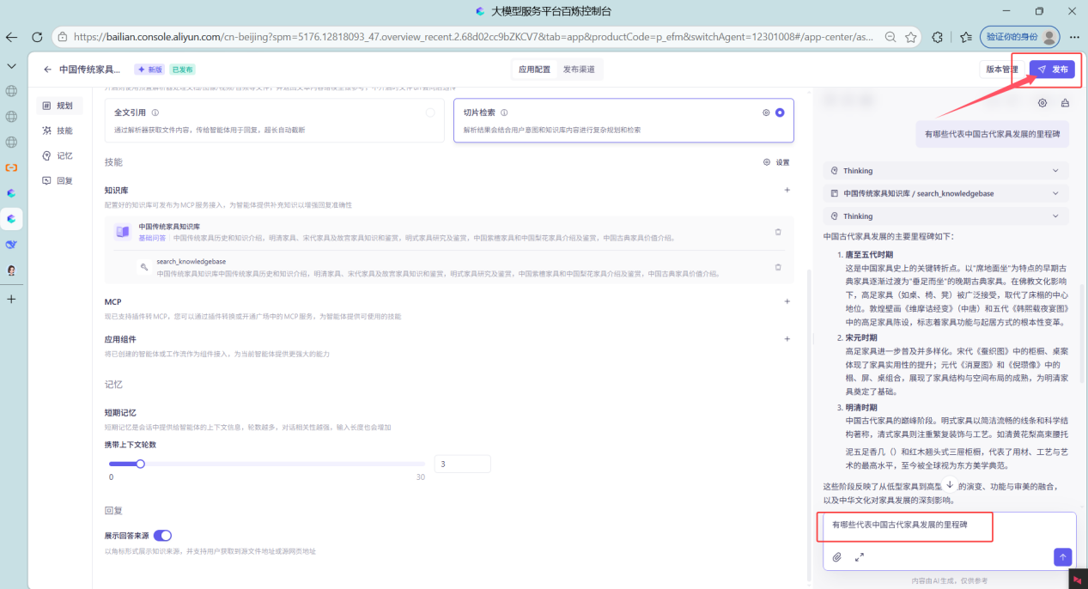Screen dimensions: 1088x589
Task: Open chat settings gear icon in preview panel
Action: (x=1042, y=103)
